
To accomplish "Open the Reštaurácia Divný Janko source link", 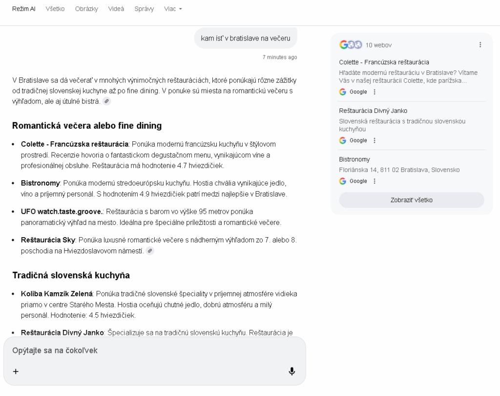I will tap(373, 110).
